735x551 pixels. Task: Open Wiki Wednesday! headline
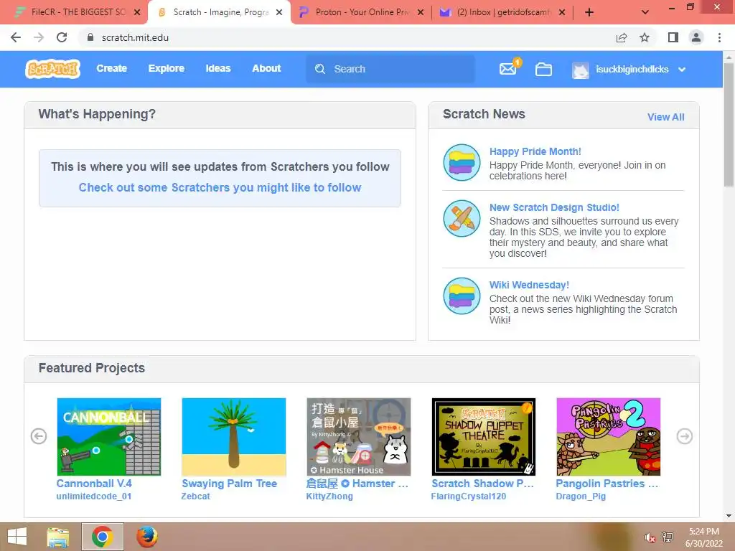[529, 285]
